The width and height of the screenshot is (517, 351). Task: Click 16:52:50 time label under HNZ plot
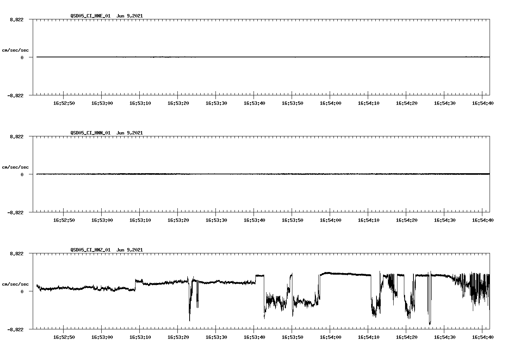64,337
